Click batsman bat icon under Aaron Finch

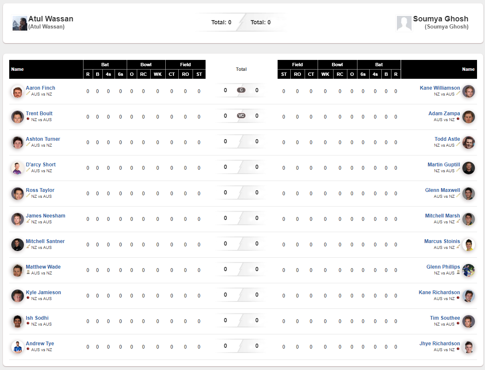click(28, 93)
